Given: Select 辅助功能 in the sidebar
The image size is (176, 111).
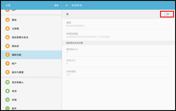Looking at the screenshot, I should (x=31, y=55).
